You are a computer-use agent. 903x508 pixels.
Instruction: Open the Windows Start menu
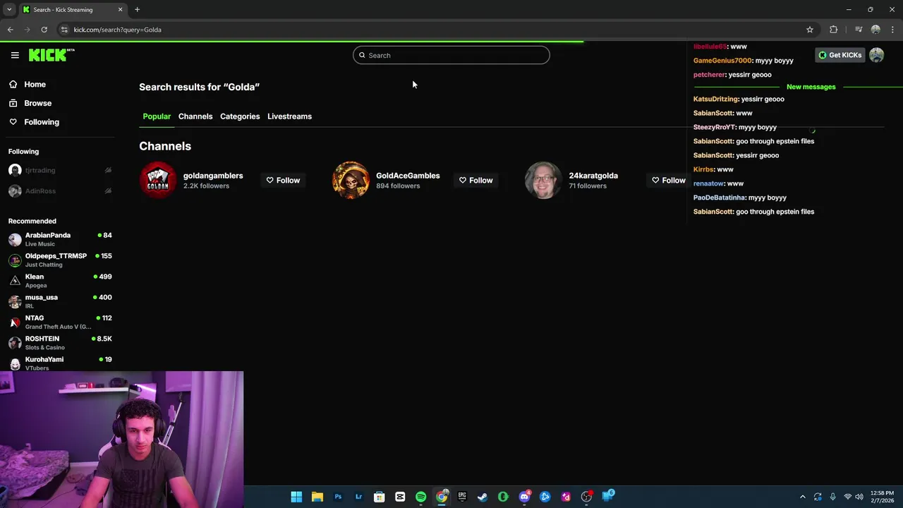(296, 497)
